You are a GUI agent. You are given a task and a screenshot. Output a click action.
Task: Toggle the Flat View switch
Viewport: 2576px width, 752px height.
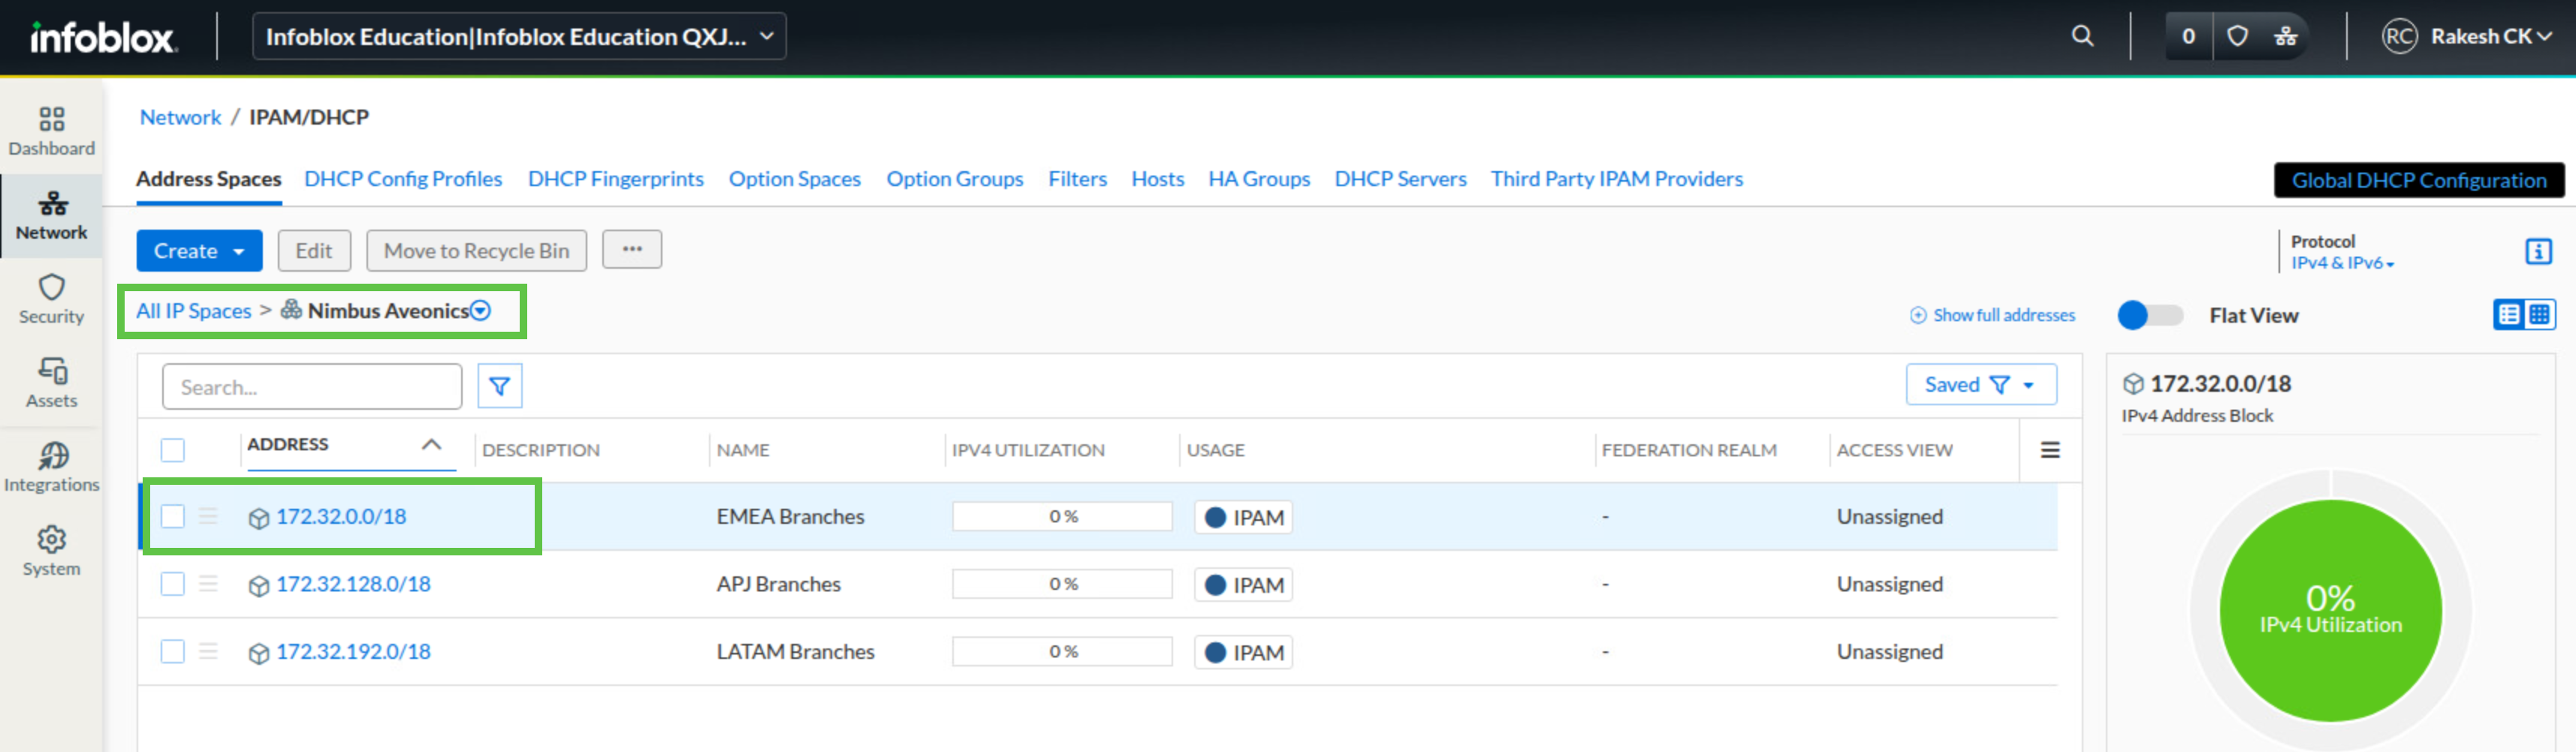point(2150,315)
